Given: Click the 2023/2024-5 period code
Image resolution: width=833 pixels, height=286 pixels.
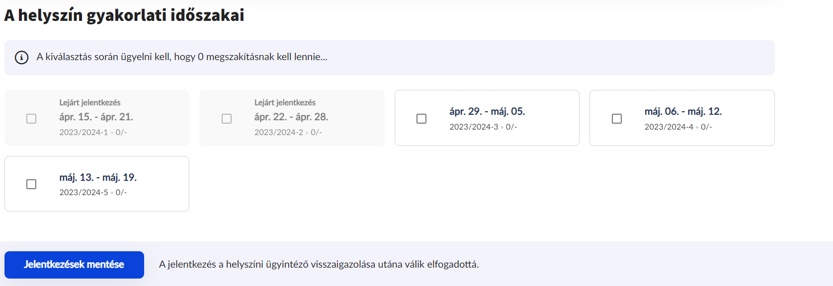Looking at the screenshot, I should [x=83, y=193].
